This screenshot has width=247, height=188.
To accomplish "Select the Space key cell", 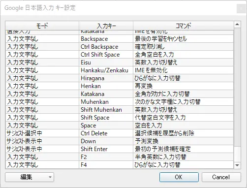I will 106,125.
